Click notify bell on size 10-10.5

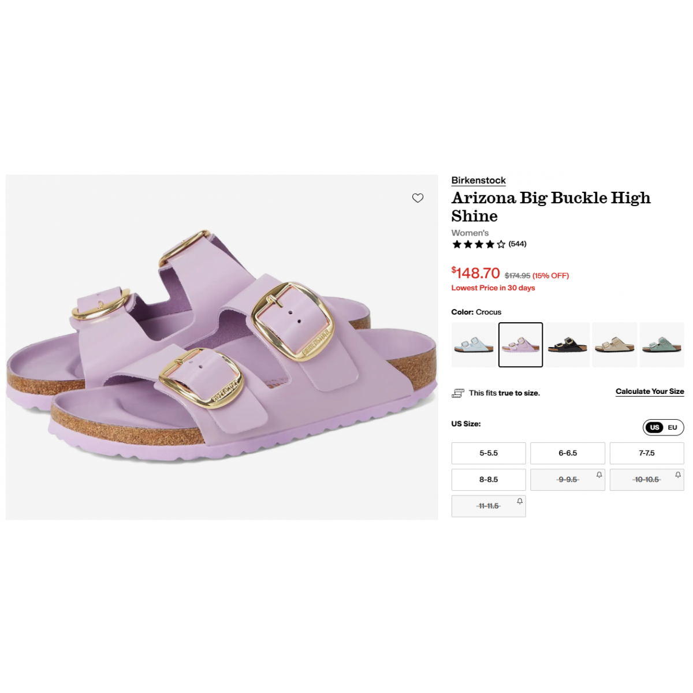tap(678, 475)
